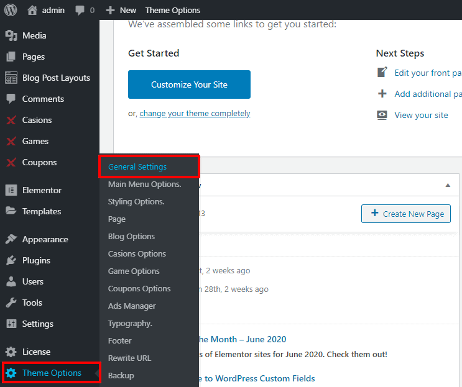Click the admin site name in top bar

pyautogui.click(x=53, y=11)
